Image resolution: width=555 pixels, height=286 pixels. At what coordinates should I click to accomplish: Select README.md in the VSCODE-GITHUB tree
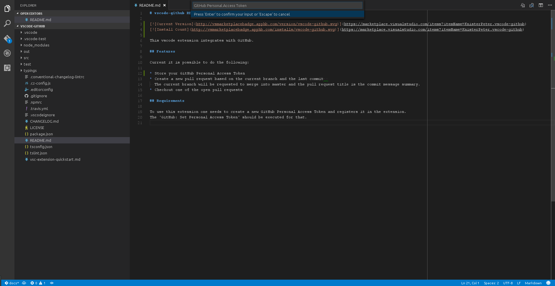click(x=72, y=140)
